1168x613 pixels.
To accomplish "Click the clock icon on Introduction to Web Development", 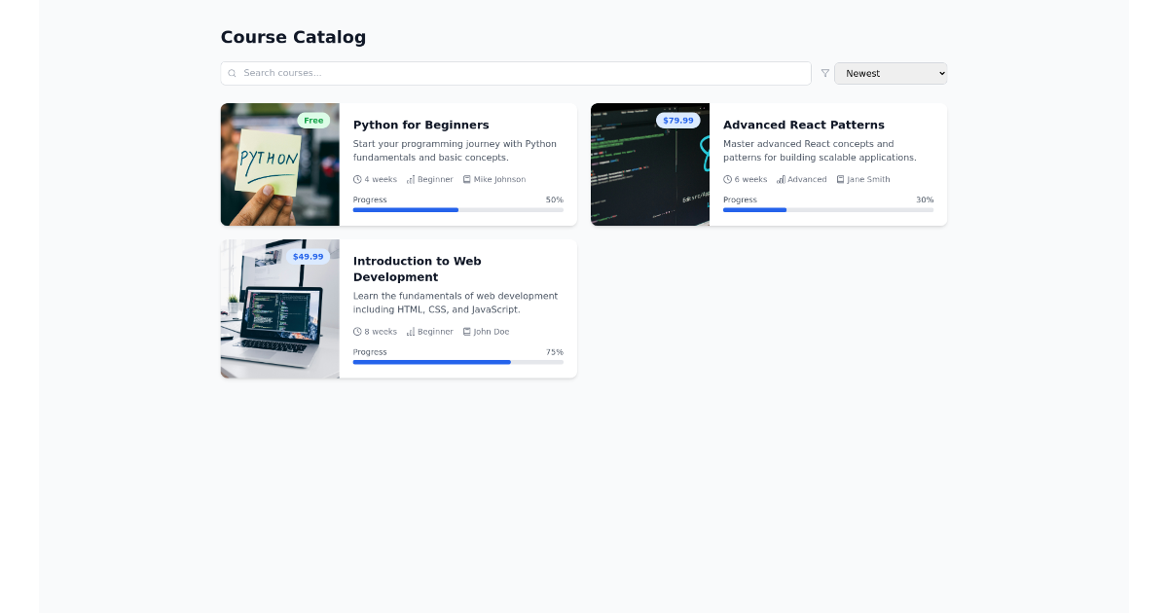I will pyautogui.click(x=357, y=331).
